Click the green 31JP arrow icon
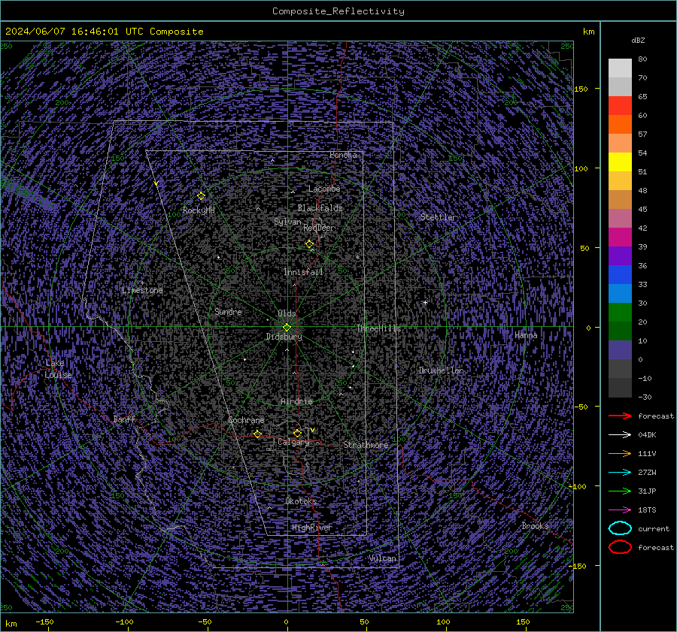 [x=620, y=491]
